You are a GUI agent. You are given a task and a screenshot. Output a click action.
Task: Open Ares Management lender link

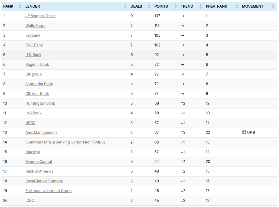tap(41, 133)
